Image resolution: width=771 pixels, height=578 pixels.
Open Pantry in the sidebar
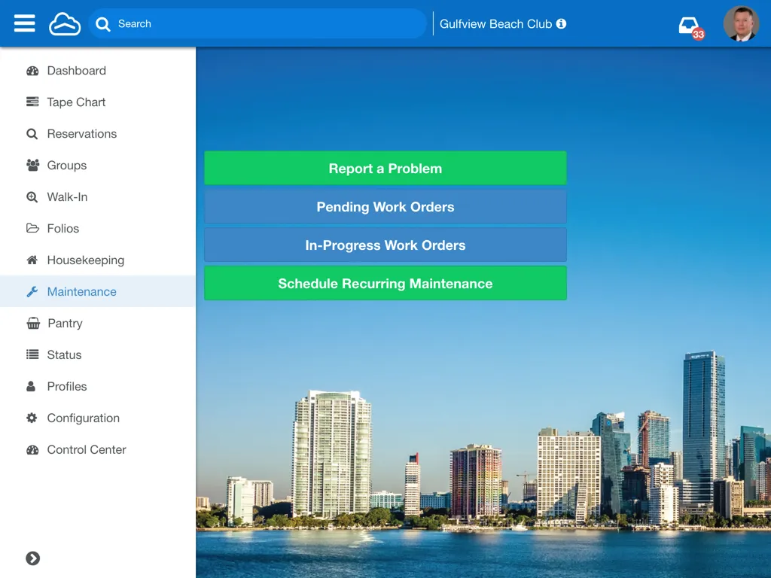(98, 324)
